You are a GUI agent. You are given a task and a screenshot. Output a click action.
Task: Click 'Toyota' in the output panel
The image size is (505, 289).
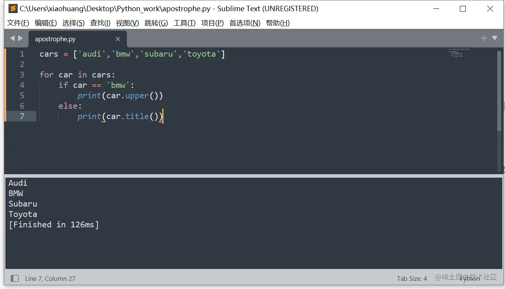(x=23, y=214)
